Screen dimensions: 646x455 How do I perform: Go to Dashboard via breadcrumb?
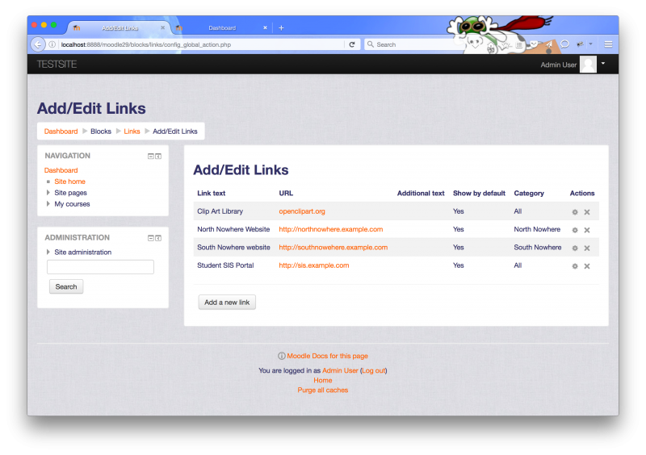coord(61,131)
